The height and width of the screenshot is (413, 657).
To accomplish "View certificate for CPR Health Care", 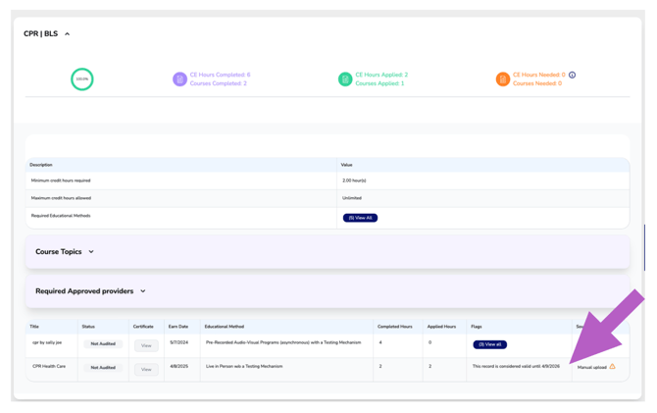I will 146,370.
